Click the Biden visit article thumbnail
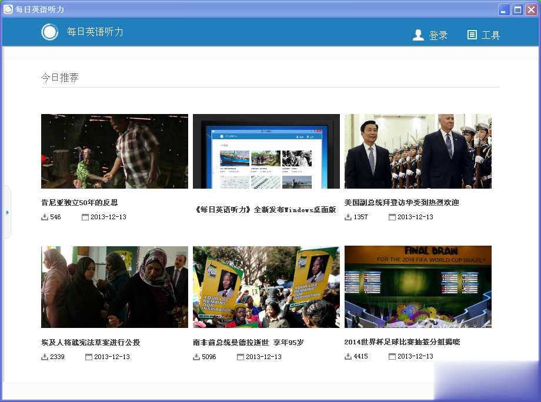 [x=418, y=151]
